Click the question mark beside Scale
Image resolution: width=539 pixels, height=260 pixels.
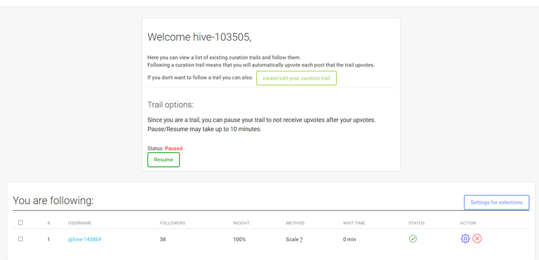click(x=301, y=240)
